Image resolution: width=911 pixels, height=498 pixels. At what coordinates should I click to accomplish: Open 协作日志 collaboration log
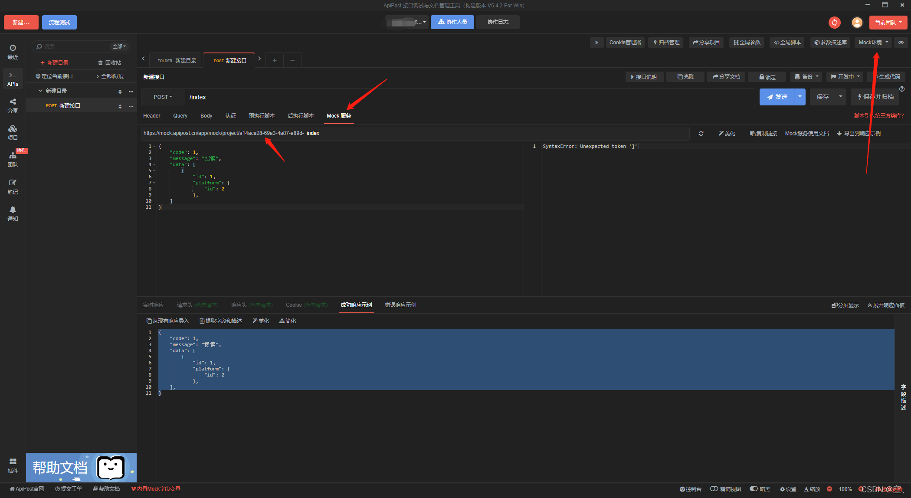coord(498,22)
